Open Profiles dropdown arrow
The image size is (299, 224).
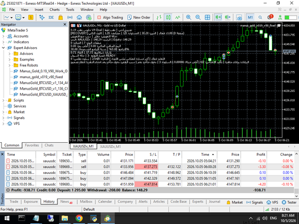[x=23, y=18]
